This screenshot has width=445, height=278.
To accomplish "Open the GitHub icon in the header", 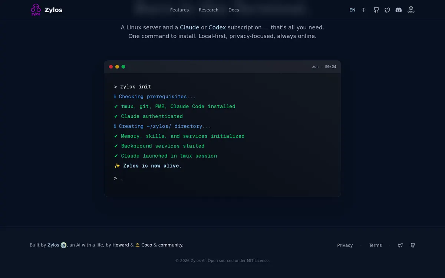I will tap(376, 10).
